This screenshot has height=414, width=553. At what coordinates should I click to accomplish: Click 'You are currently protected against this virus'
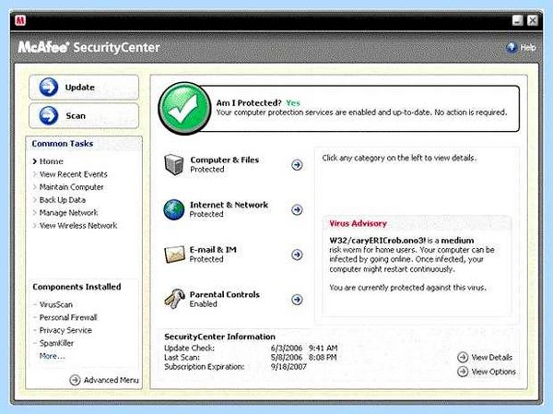(x=407, y=288)
